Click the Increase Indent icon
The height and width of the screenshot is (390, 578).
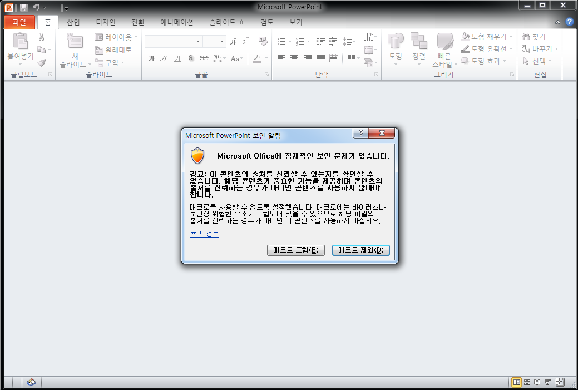(333, 41)
